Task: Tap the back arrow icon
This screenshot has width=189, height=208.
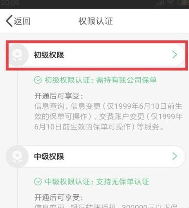Action: coord(9,21)
